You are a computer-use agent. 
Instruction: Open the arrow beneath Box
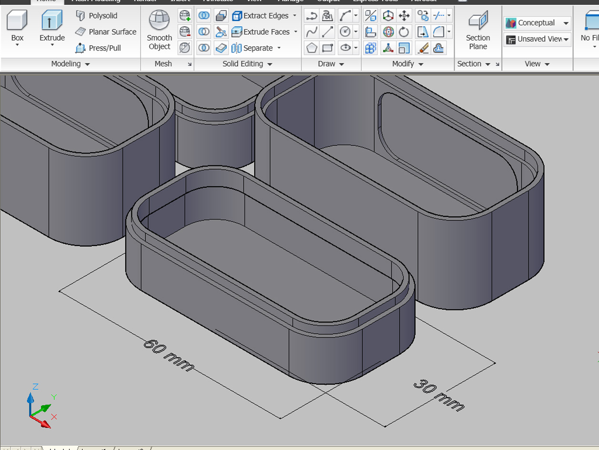[x=17, y=45]
